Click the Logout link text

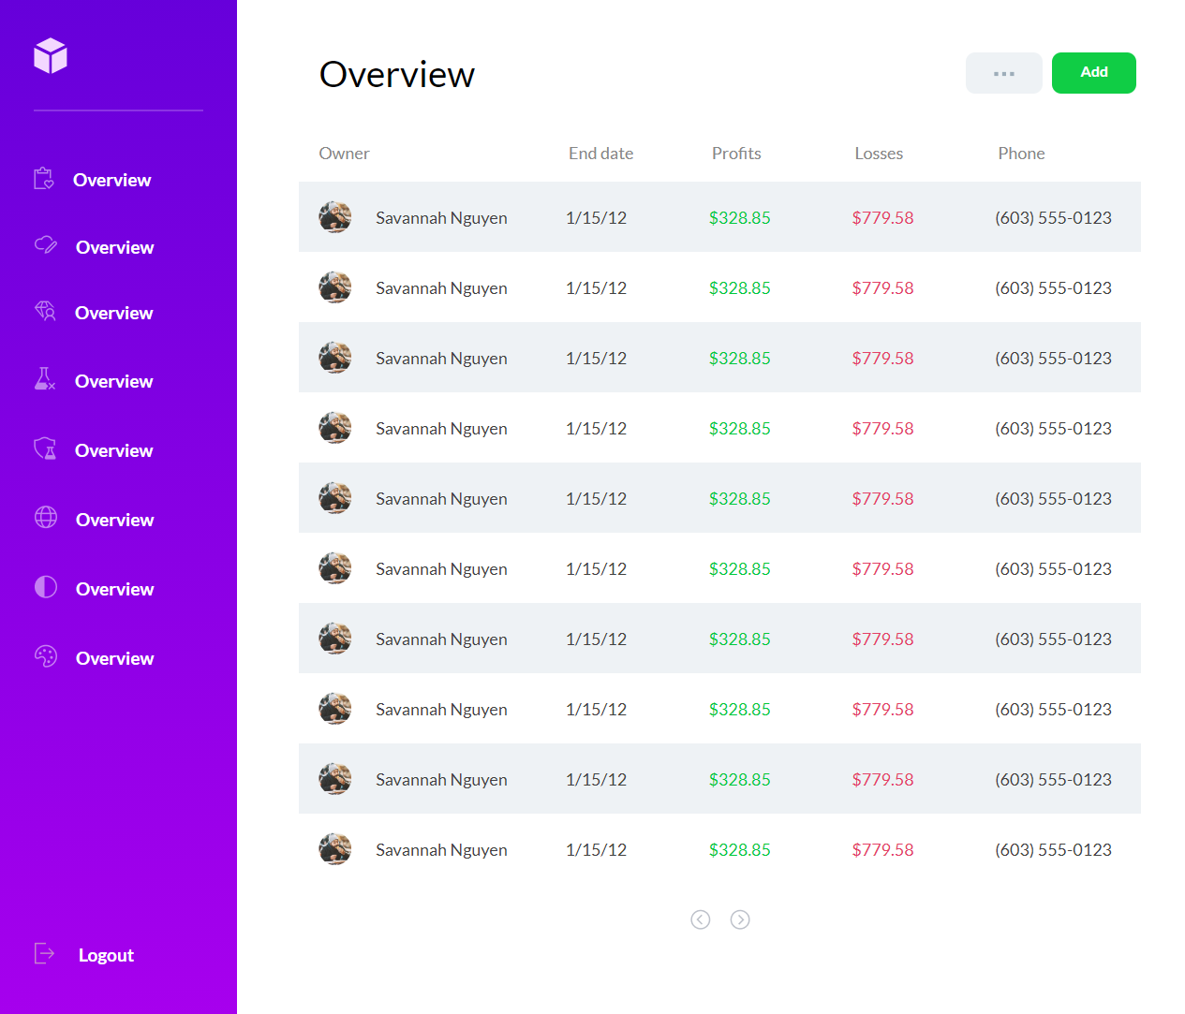pos(106,955)
